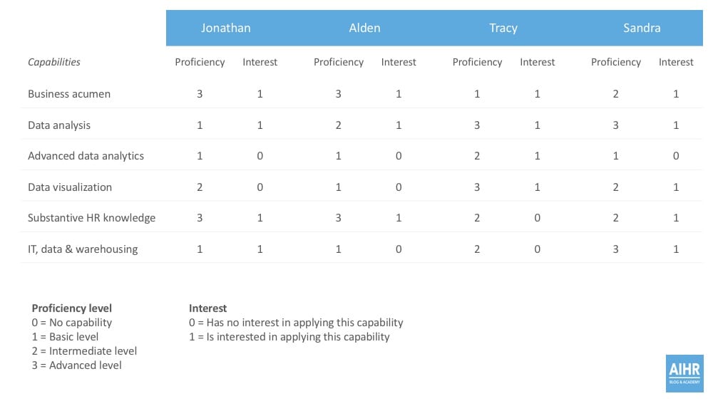Click the Tracy column header
The width and height of the screenshot is (713, 401).
tap(503, 28)
